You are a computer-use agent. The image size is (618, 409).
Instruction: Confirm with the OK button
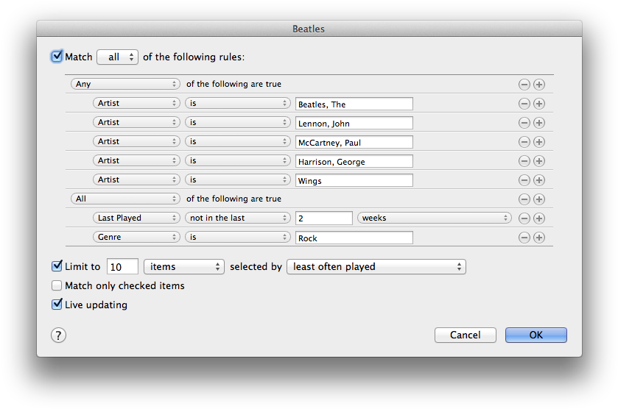(x=536, y=335)
